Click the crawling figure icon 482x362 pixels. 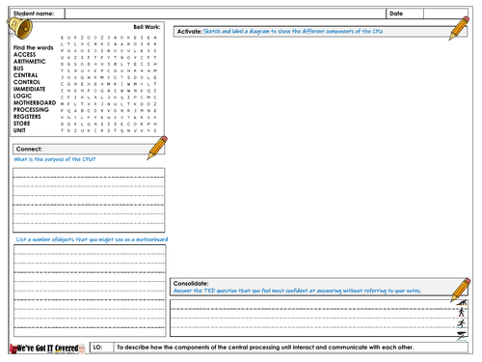click(462, 302)
